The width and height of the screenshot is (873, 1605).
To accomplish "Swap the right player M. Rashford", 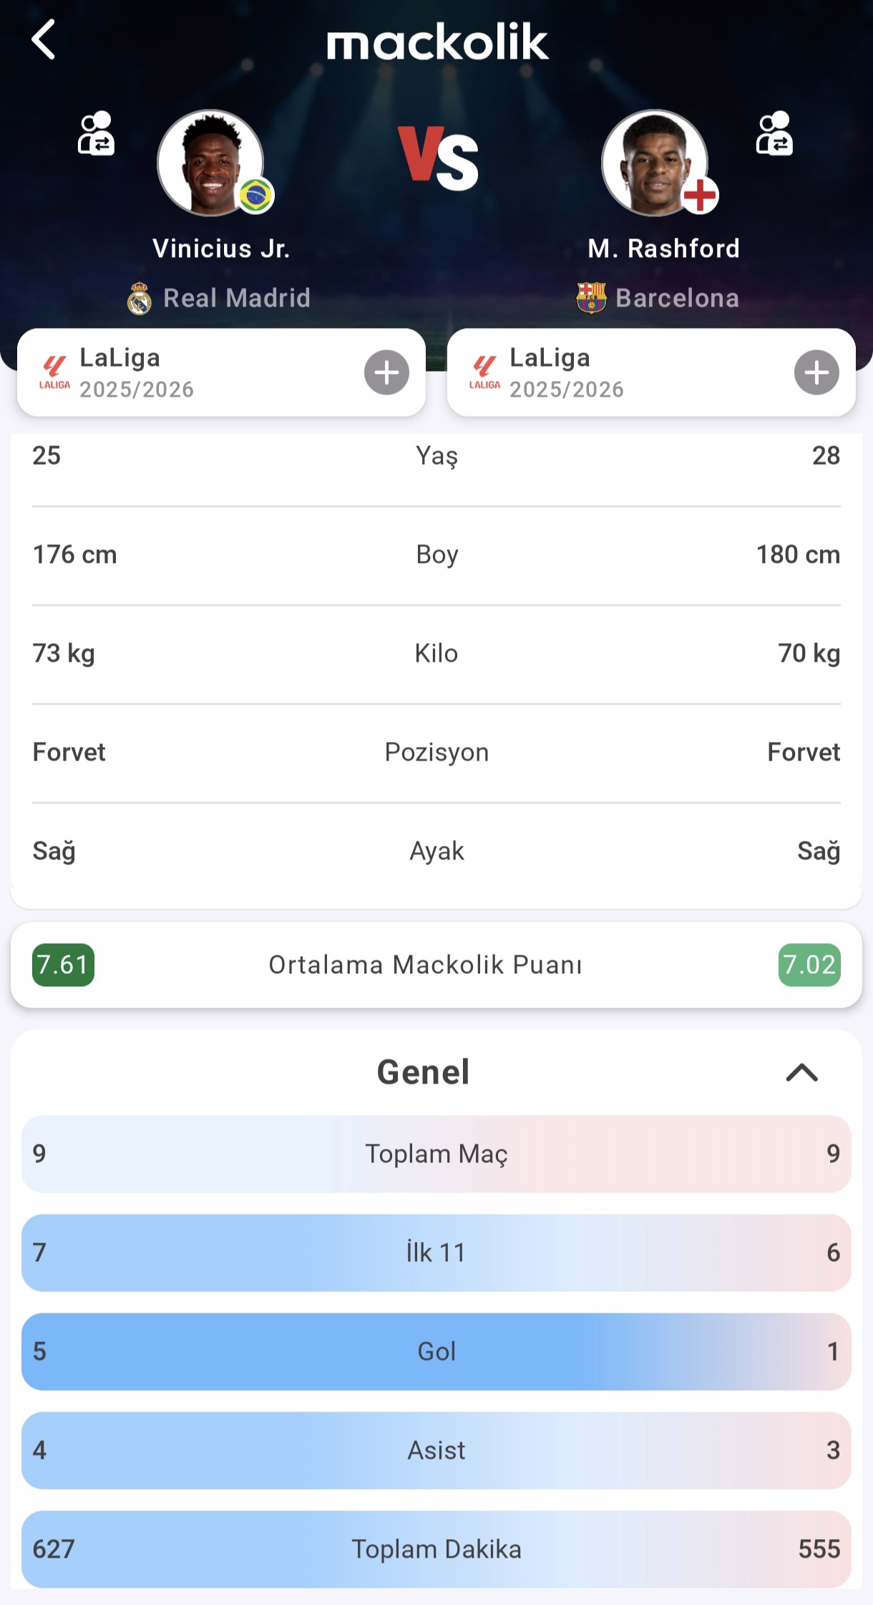I will click(x=774, y=133).
